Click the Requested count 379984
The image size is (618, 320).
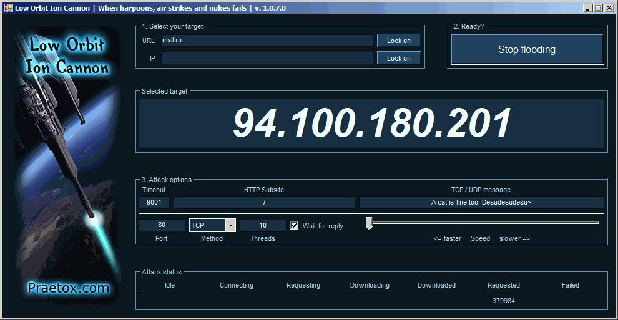[x=503, y=301]
